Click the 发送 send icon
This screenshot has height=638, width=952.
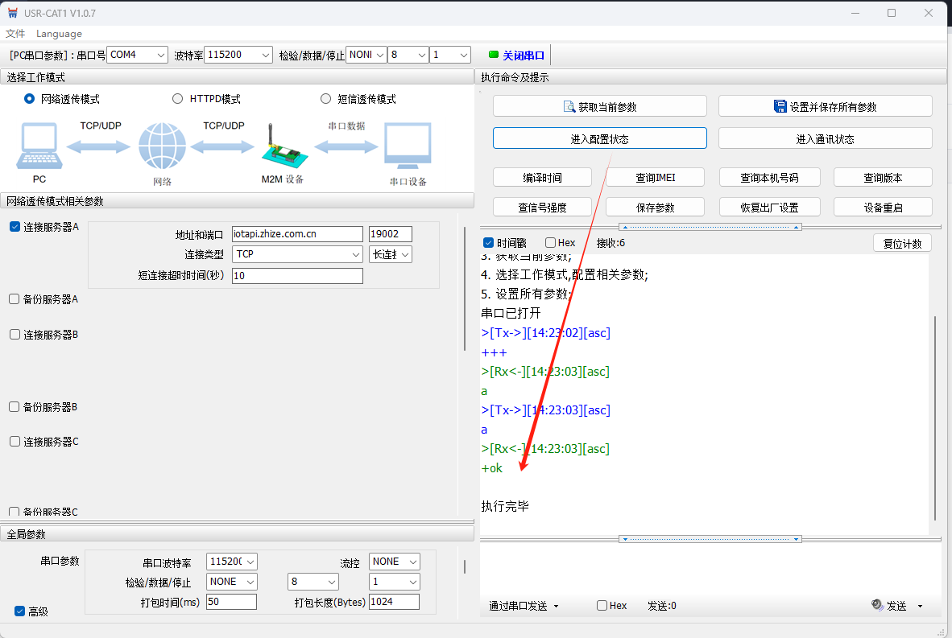(x=877, y=606)
